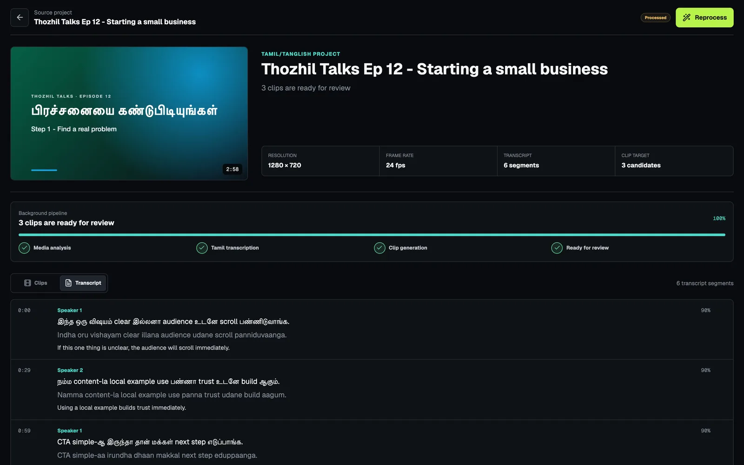Jump to the 0:59 segment timestamp
This screenshot has height=465, width=744.
pos(24,431)
